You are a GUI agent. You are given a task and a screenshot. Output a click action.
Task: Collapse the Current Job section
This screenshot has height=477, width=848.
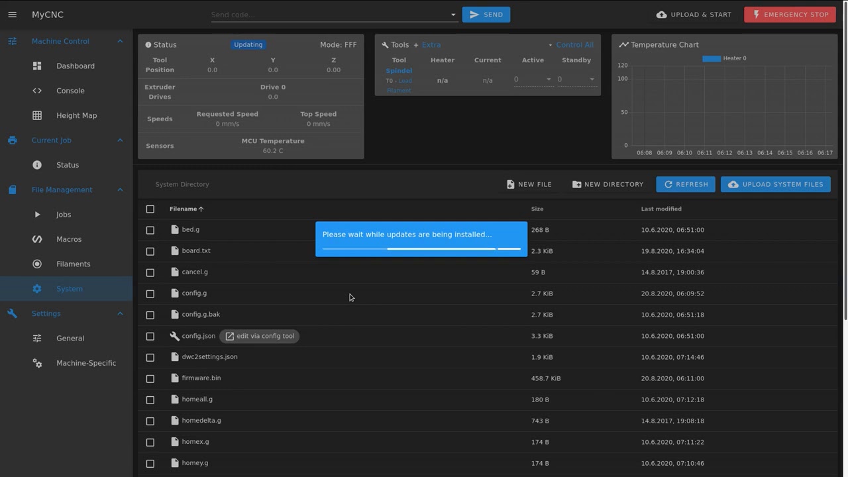[x=120, y=140]
